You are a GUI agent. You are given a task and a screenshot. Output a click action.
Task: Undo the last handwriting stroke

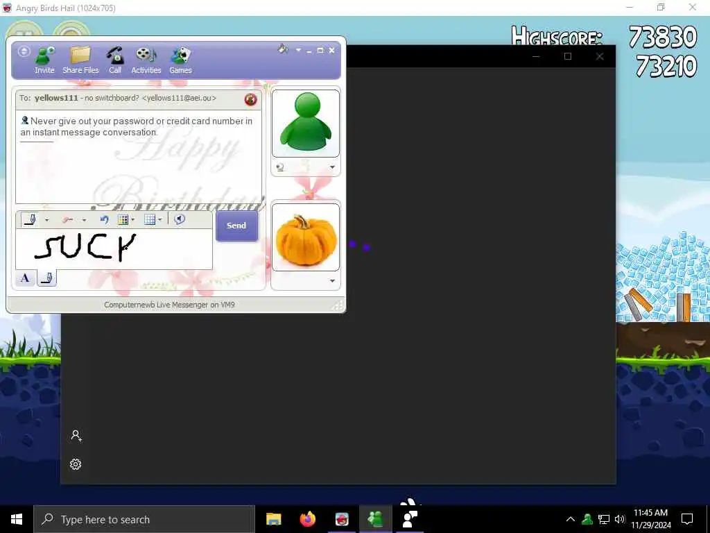pos(104,220)
